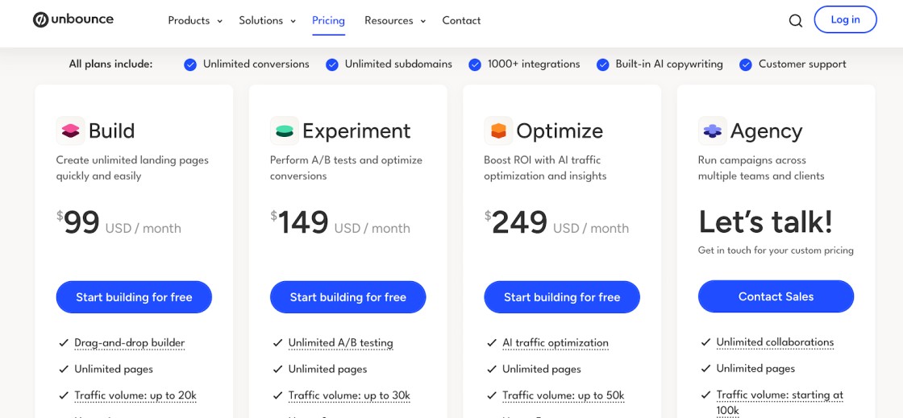This screenshot has height=418, width=903.
Task: Click the Unlimited A/B testing feature link
Action: click(340, 343)
